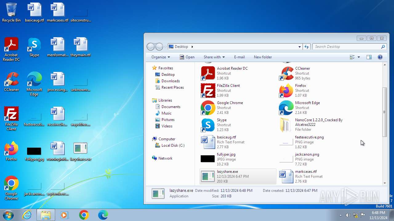Refresh the Explorer address bar
The height and width of the screenshot is (221, 394).
(307, 47)
